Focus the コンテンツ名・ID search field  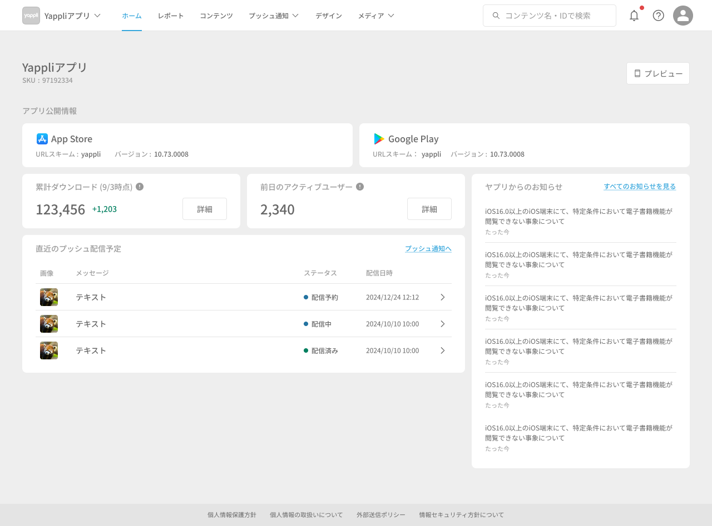click(x=550, y=16)
